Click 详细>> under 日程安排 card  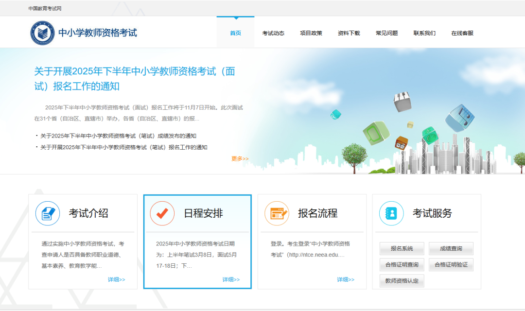point(230,279)
